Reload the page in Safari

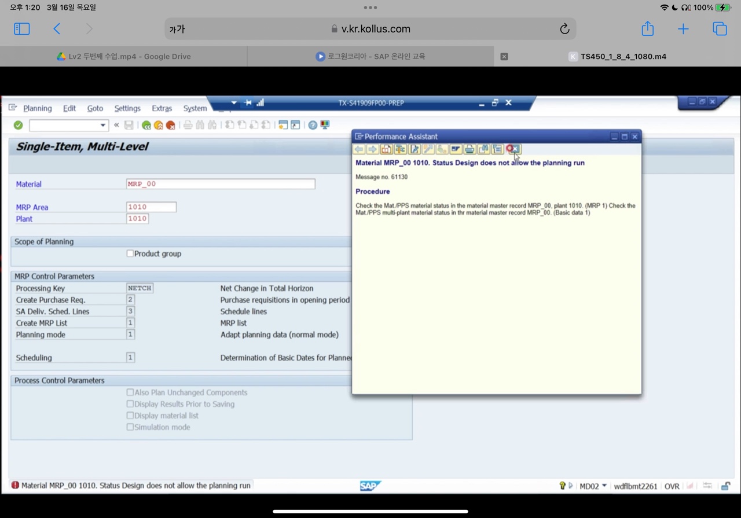click(x=564, y=29)
